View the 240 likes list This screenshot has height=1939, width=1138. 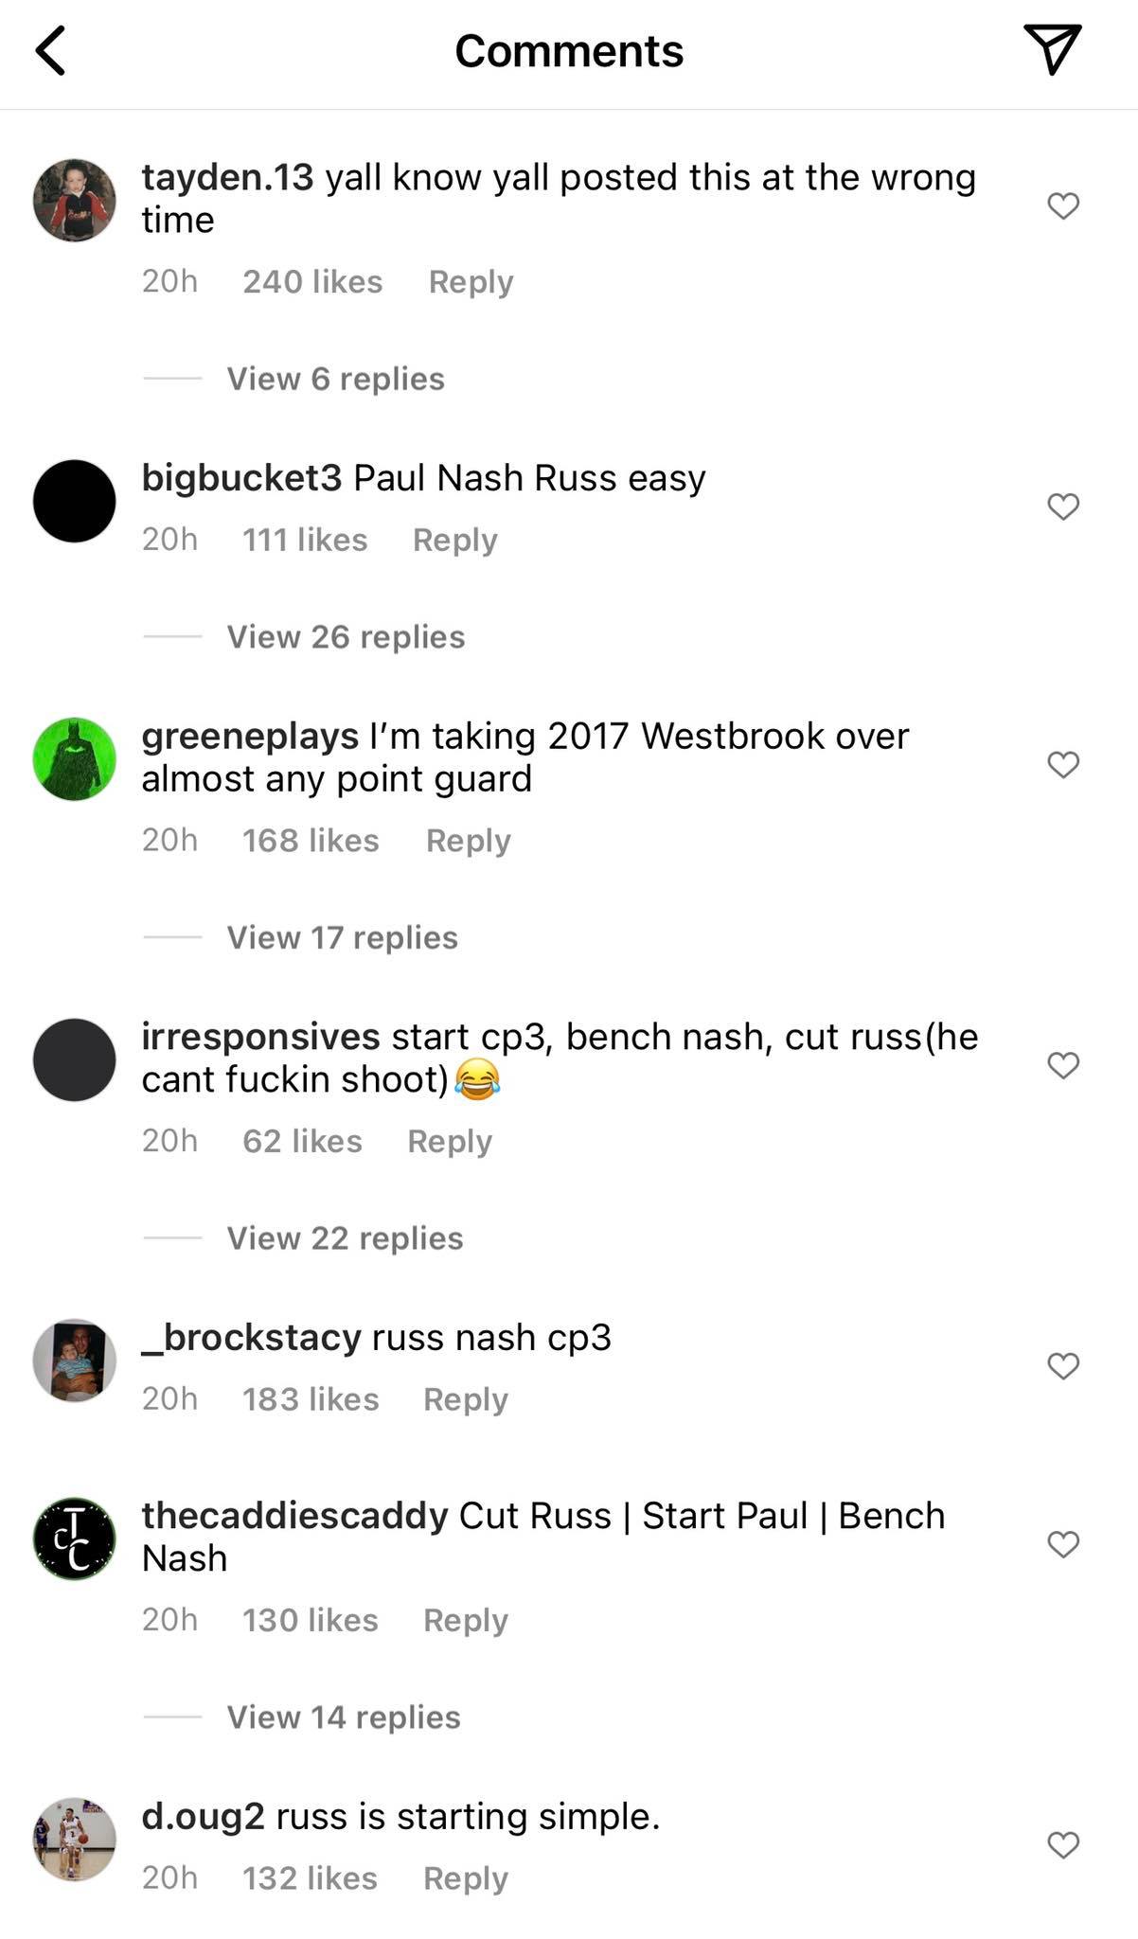[x=312, y=281]
